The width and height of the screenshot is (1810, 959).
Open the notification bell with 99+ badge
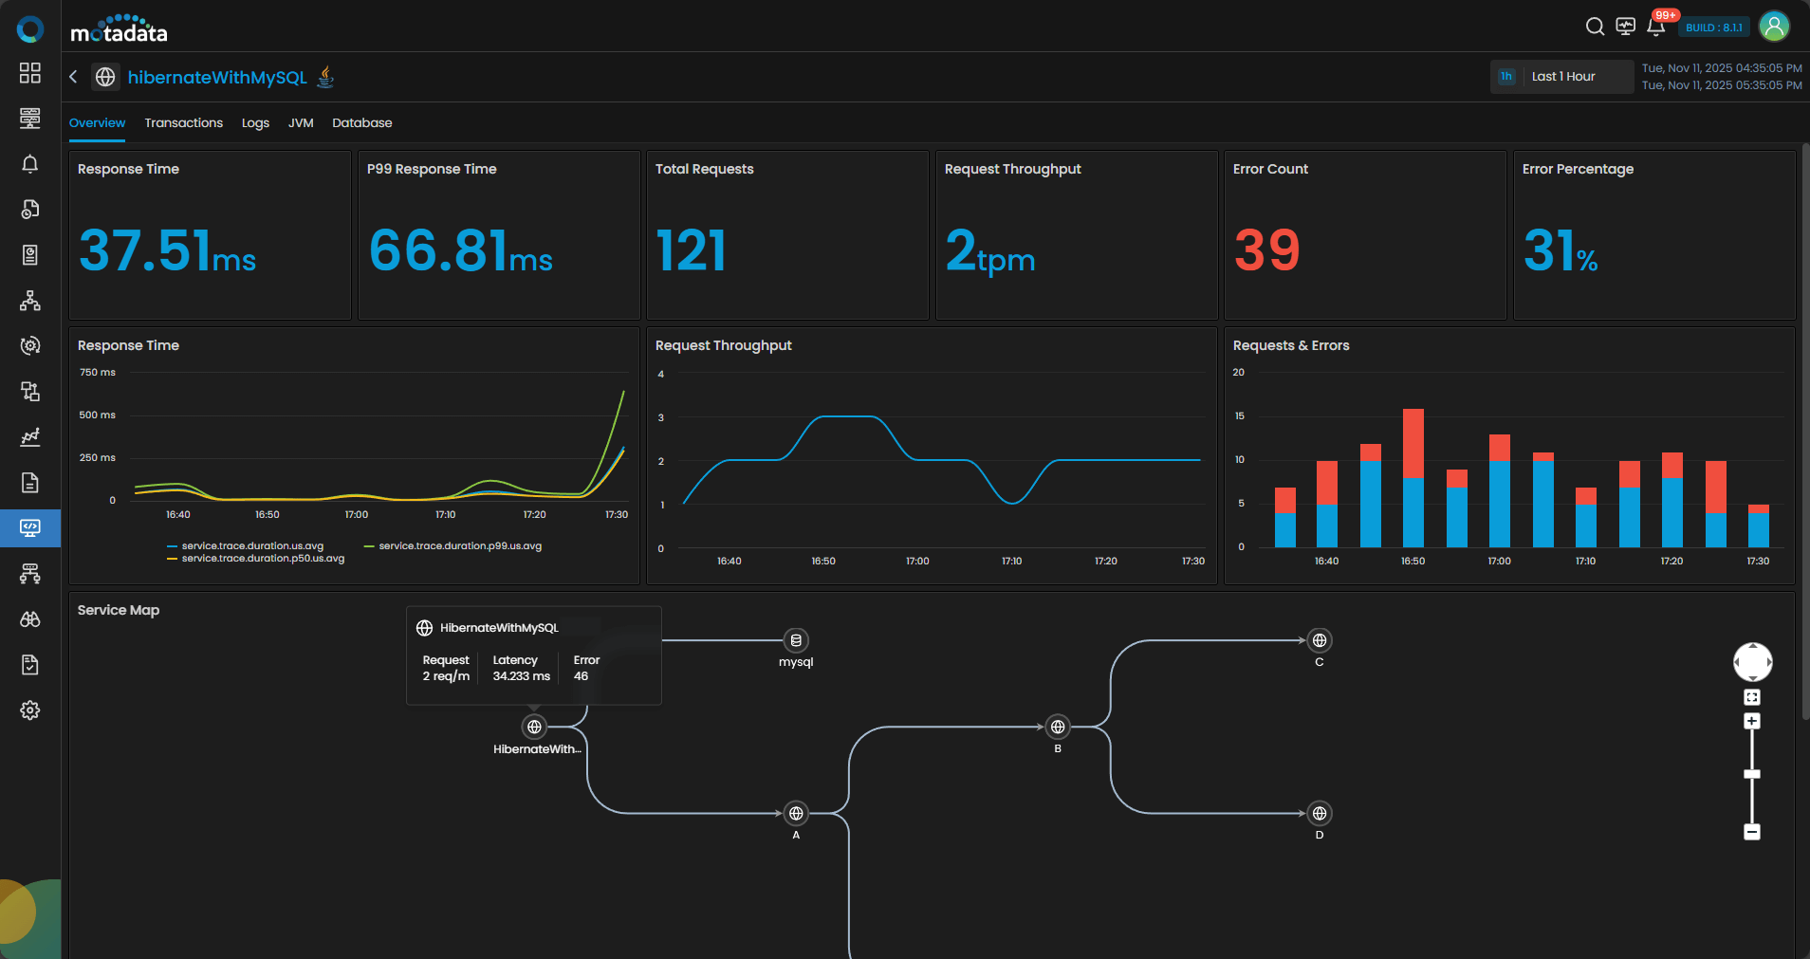point(1656,27)
